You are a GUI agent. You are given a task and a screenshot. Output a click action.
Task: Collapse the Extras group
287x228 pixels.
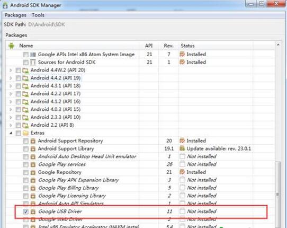(x=11, y=133)
